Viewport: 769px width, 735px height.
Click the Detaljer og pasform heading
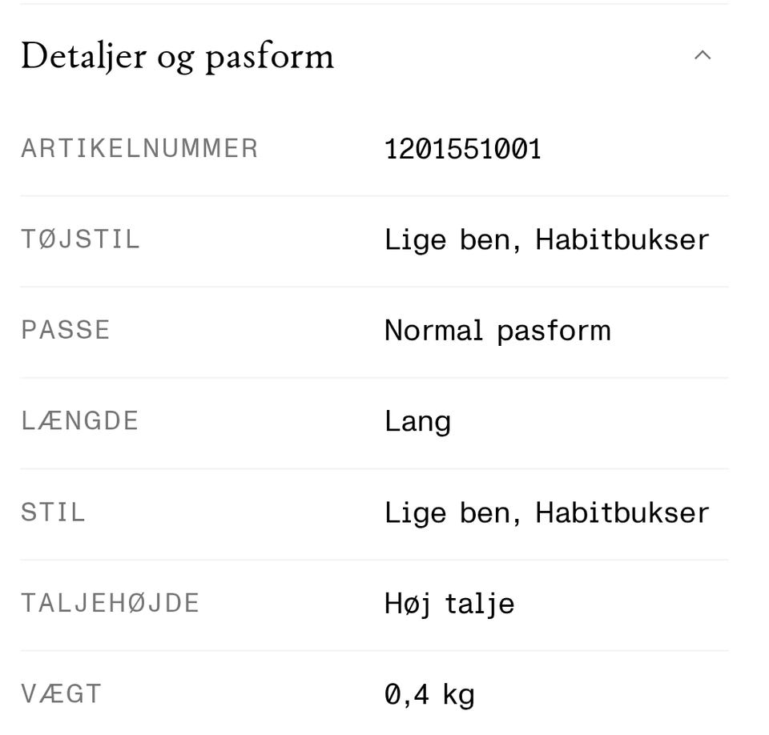[177, 57]
